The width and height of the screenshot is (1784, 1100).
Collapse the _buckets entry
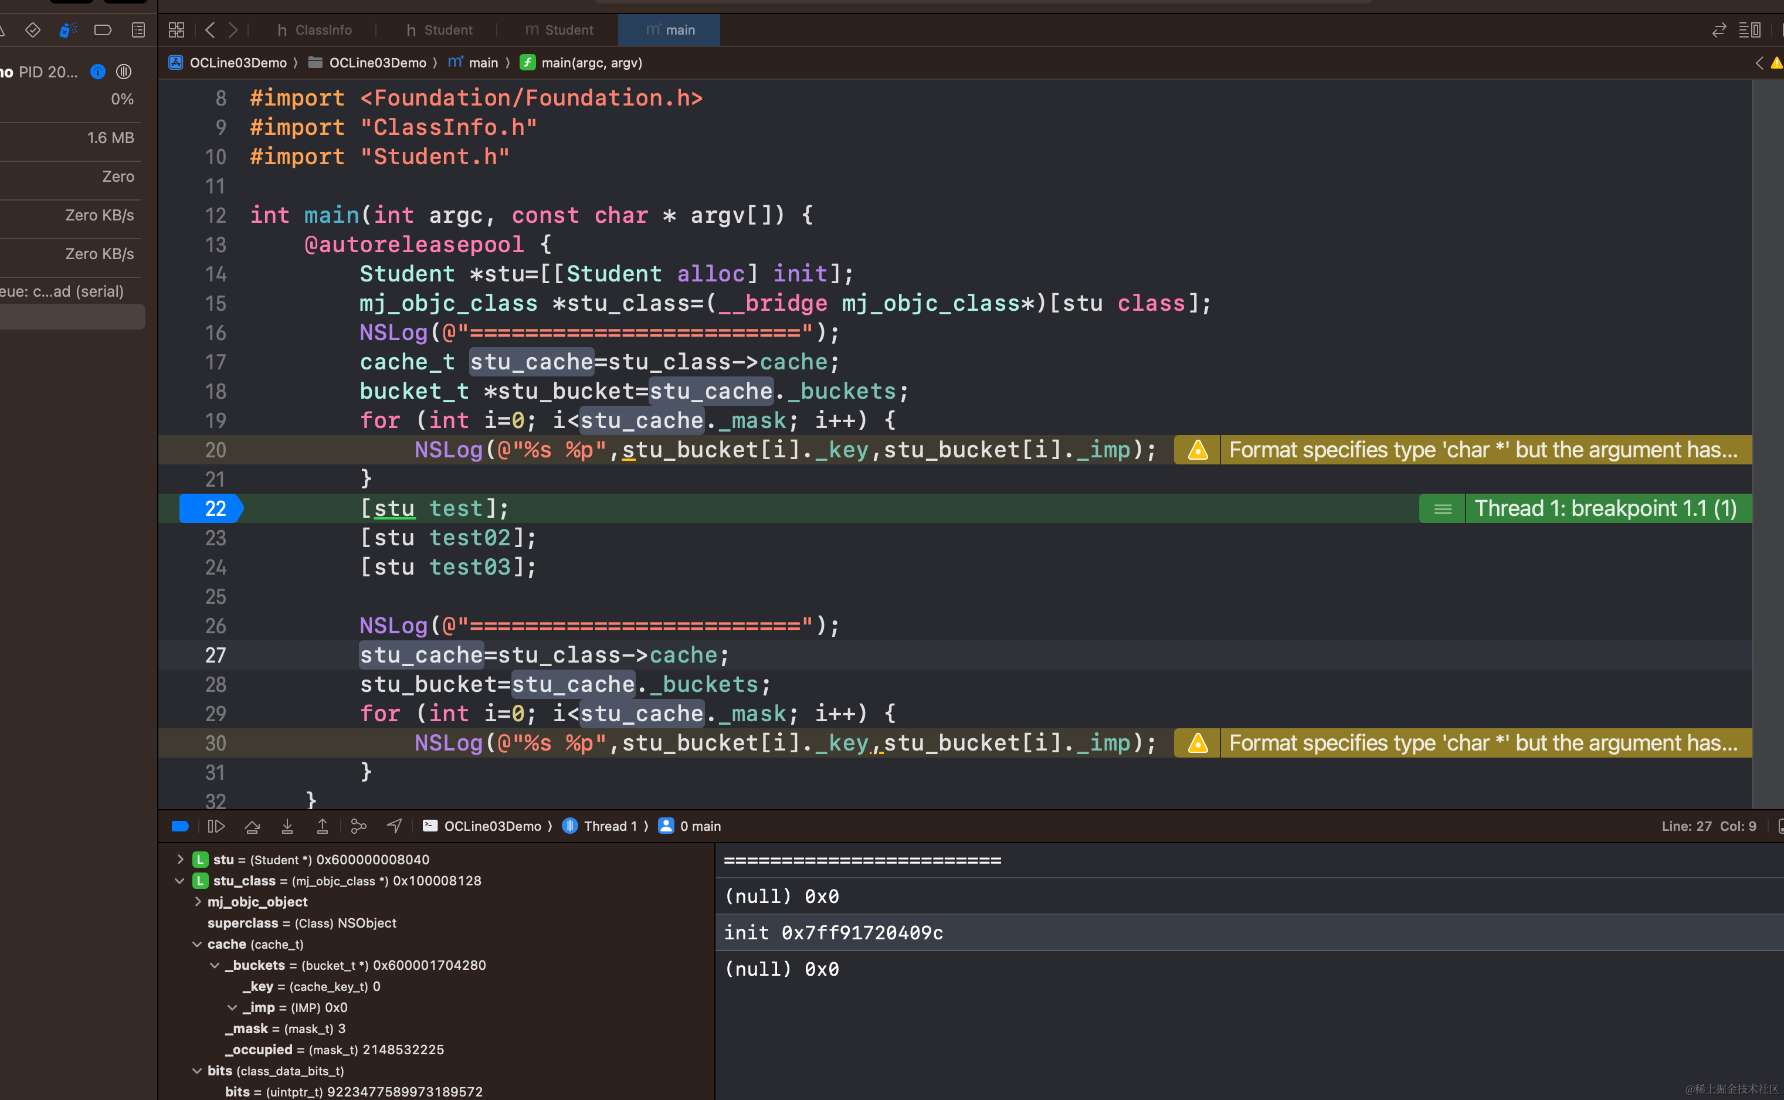(x=215, y=965)
